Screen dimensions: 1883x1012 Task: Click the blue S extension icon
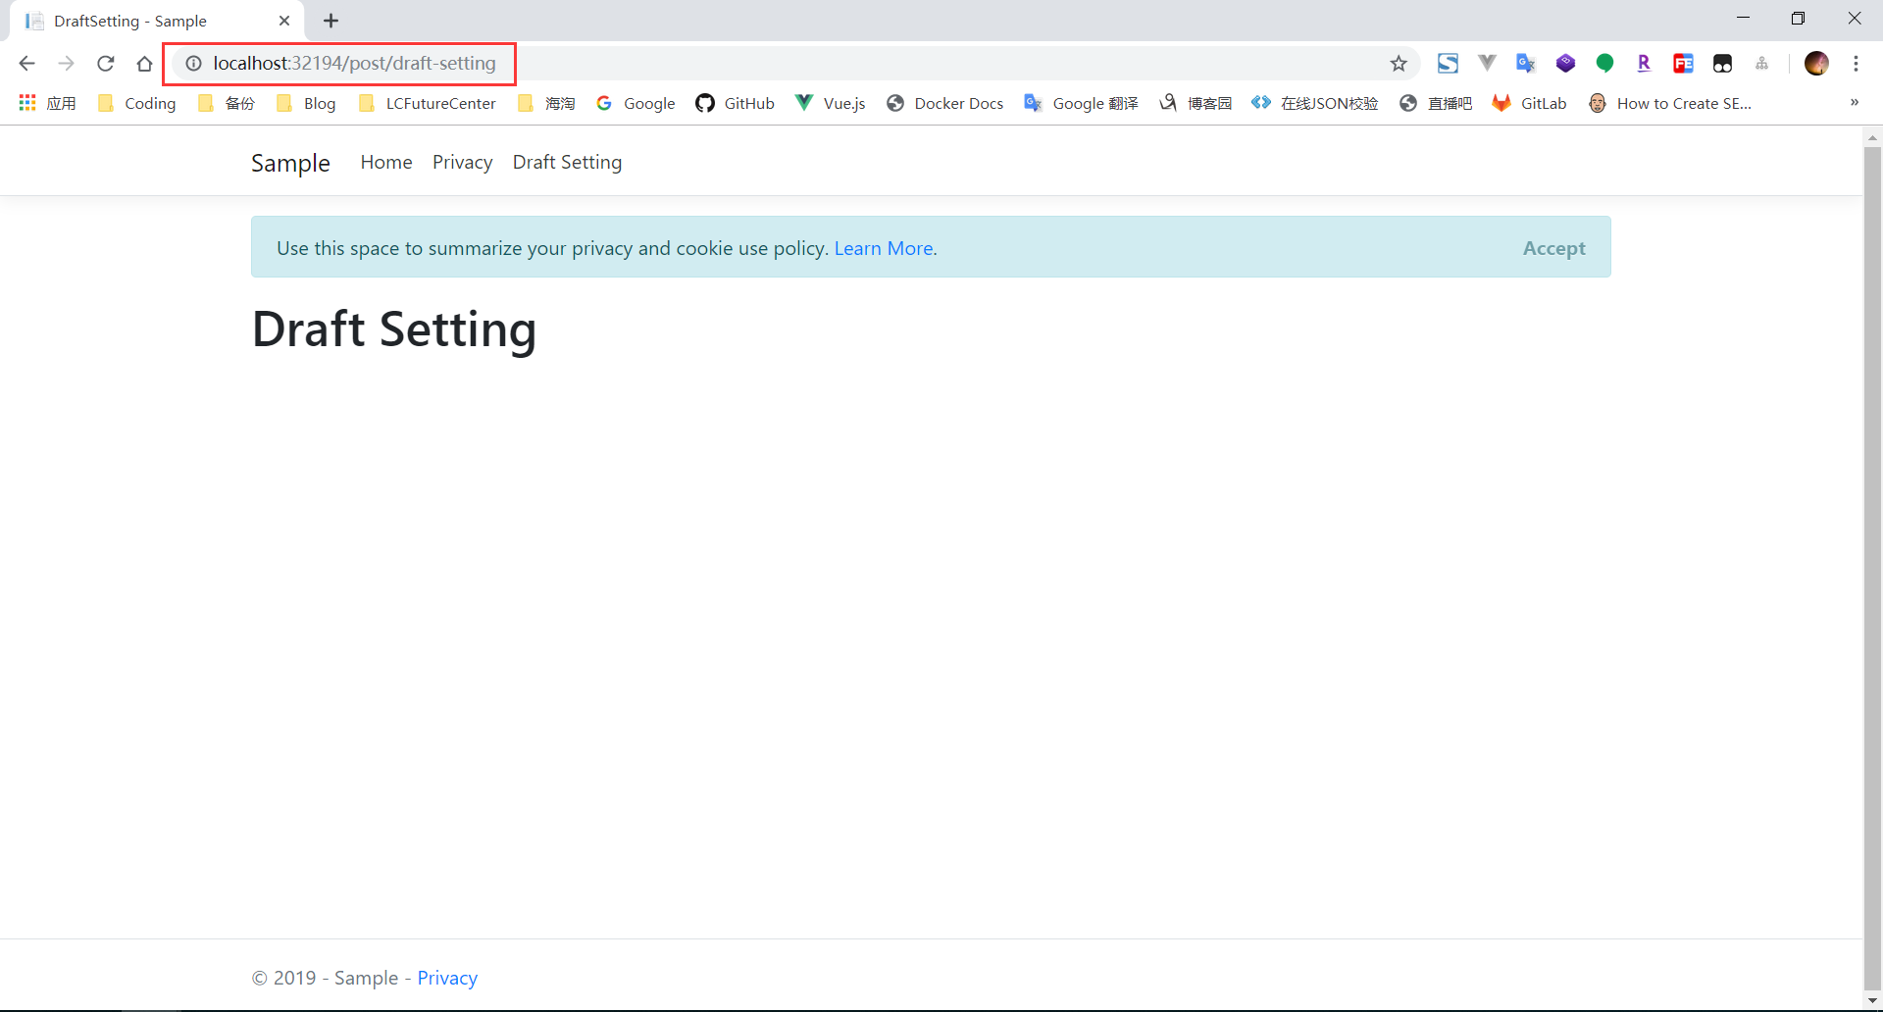1448,64
